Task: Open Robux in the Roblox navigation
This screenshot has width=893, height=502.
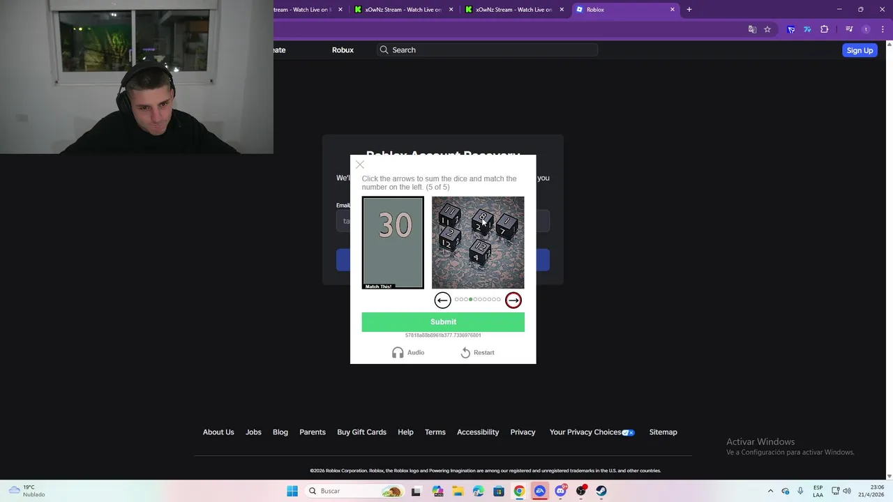Action: click(x=343, y=50)
